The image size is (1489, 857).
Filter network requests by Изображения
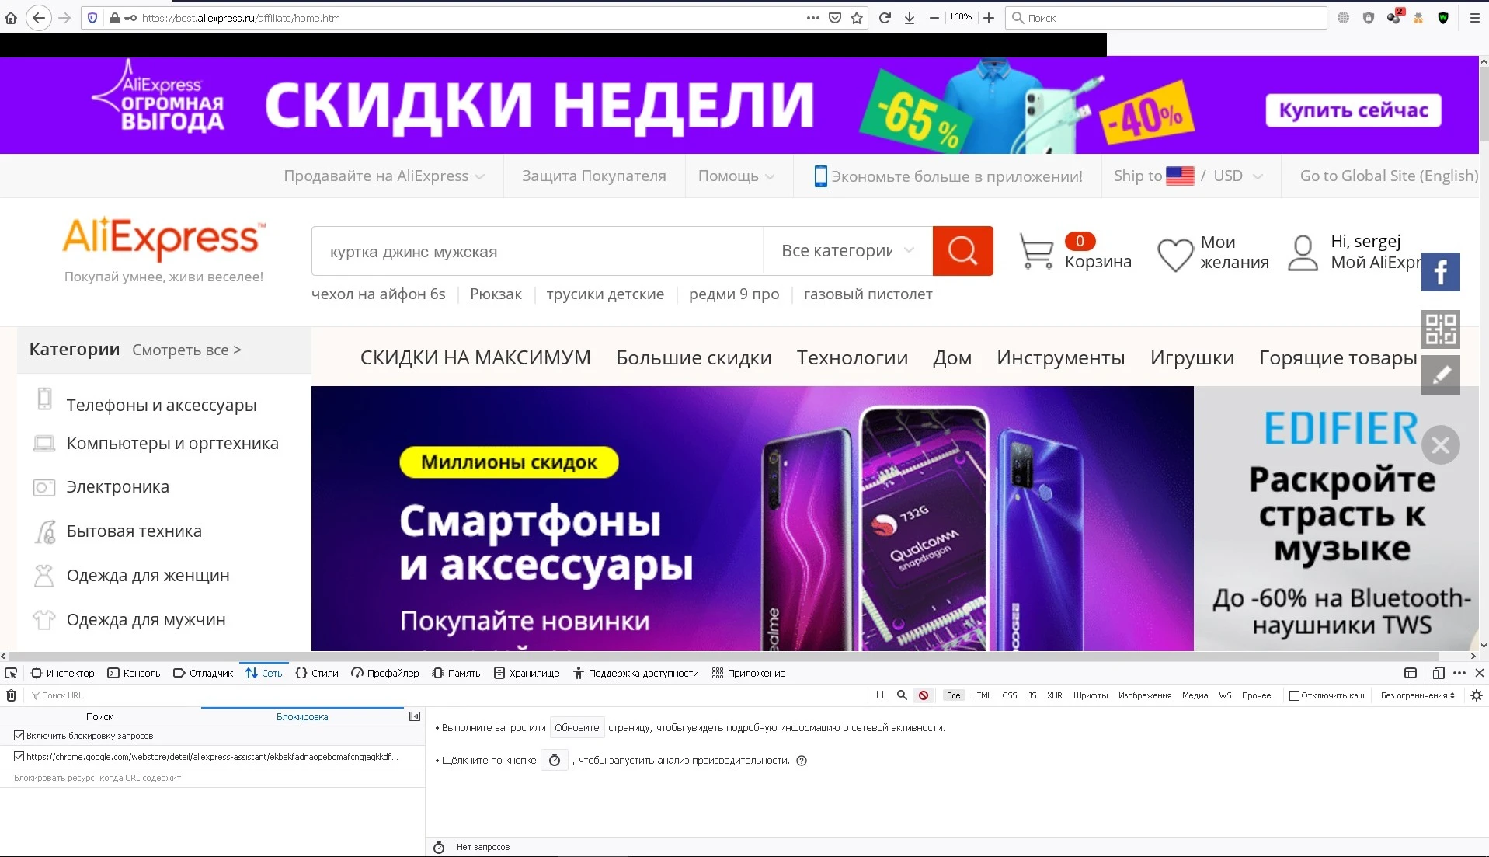coord(1145,695)
